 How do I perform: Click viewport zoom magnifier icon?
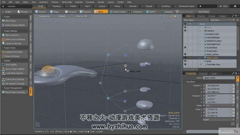point(168,16)
